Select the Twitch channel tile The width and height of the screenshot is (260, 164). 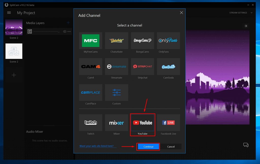click(91, 123)
